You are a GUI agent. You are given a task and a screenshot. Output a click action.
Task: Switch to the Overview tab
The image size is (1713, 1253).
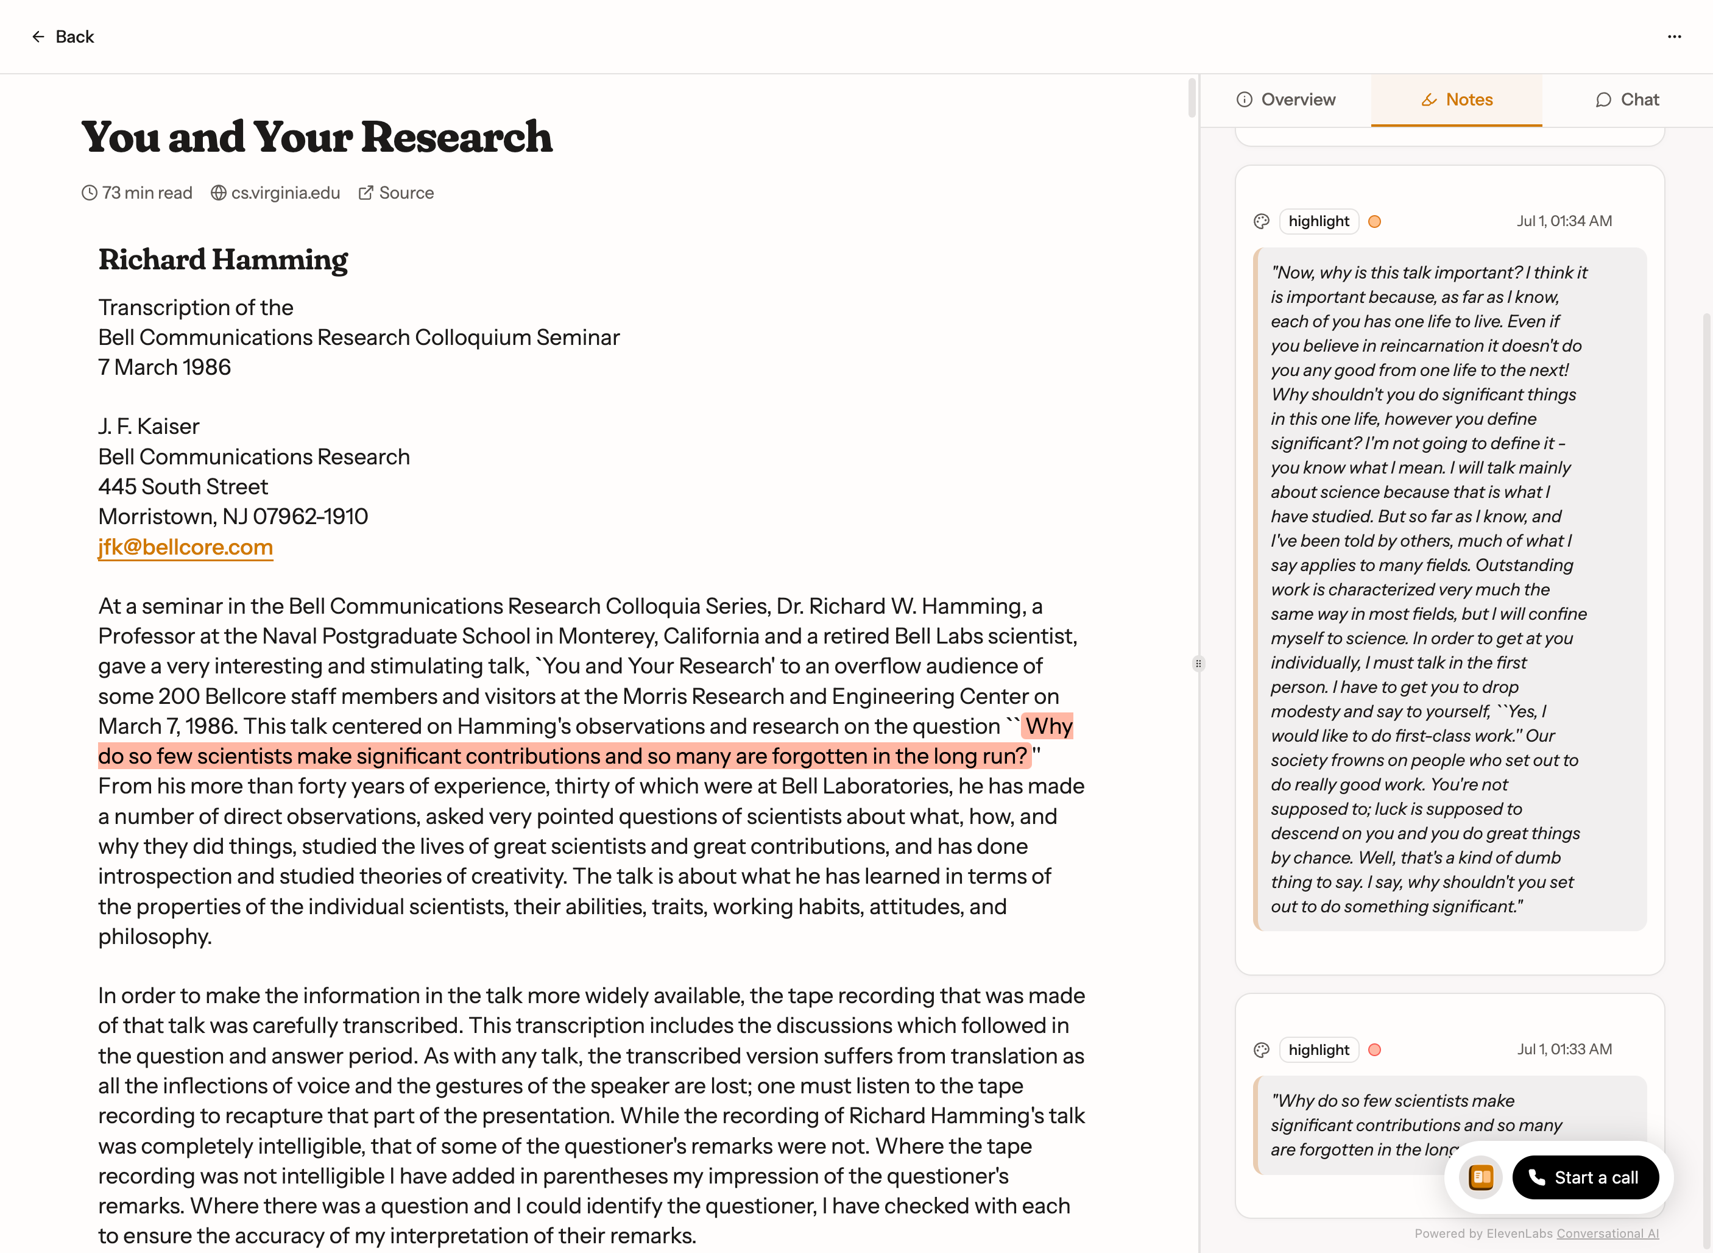(1286, 99)
